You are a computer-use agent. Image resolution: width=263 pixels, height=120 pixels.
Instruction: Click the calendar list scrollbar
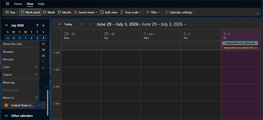tap(48, 103)
